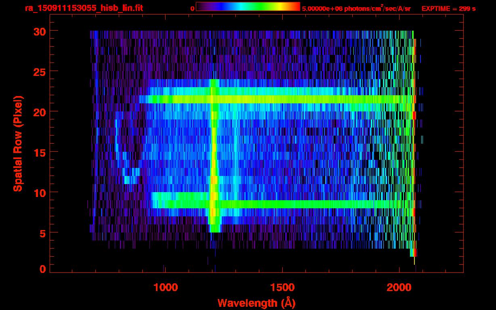Viewport: 496px width, 310px height.
Task: Click the Spatial Row (Pixel) axis title
Action: point(18,143)
